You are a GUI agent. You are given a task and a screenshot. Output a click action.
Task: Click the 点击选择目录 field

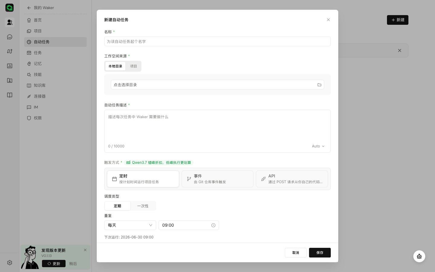point(217,85)
